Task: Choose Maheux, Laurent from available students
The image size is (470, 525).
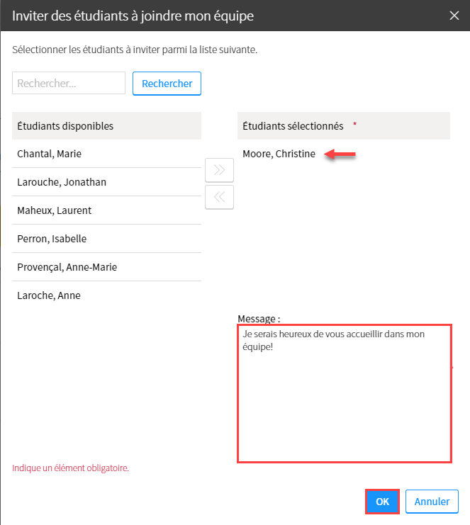Action: point(106,210)
